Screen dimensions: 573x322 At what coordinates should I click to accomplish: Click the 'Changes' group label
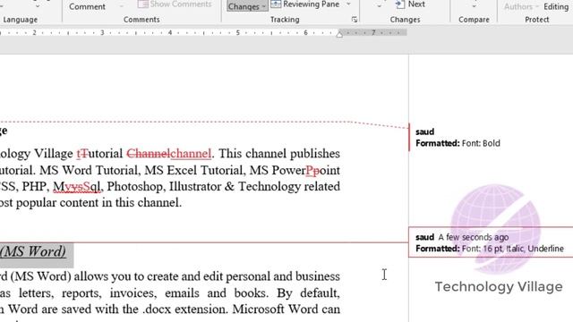click(405, 20)
